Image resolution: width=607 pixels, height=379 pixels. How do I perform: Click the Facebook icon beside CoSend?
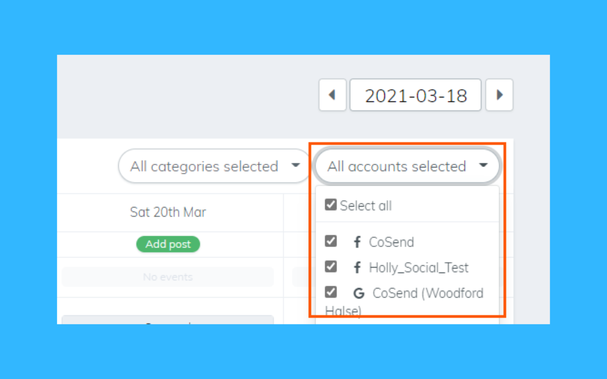pyautogui.click(x=357, y=242)
